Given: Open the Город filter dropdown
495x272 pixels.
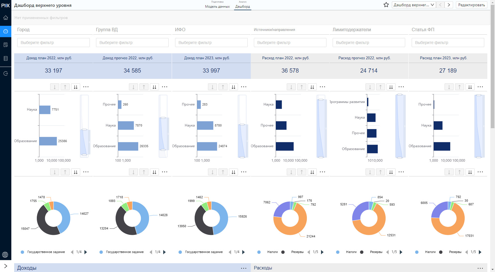Looking at the screenshot, I should [53, 43].
